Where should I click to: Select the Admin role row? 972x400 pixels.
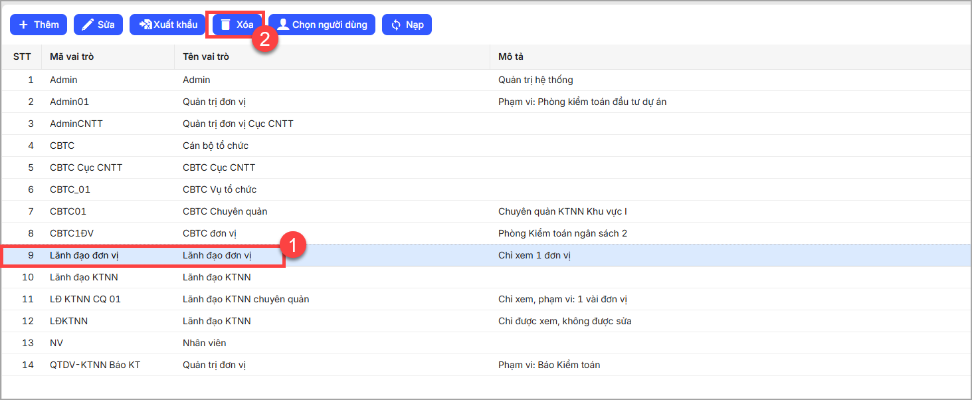pos(64,80)
